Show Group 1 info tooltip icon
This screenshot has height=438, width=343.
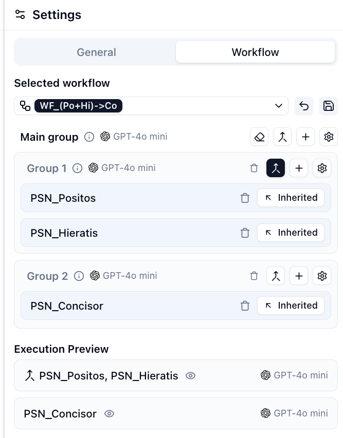(x=78, y=168)
